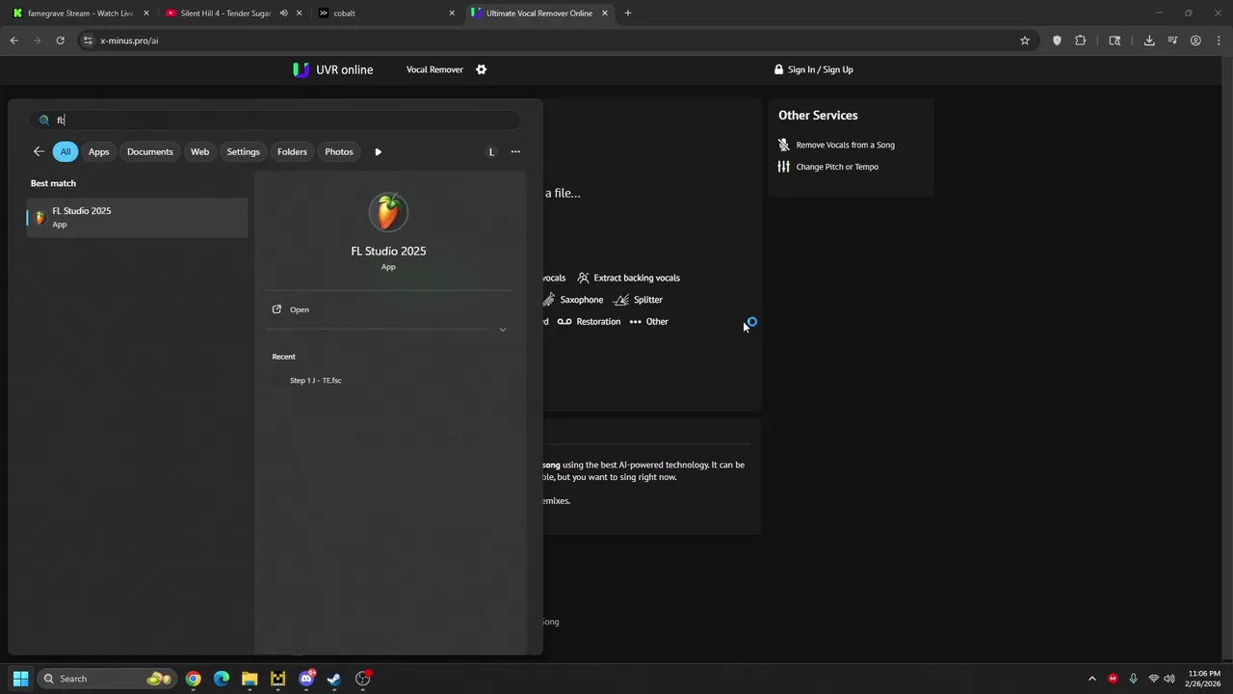The image size is (1233, 694).
Task: Click the microphone tray icon
Action: [1133, 679]
